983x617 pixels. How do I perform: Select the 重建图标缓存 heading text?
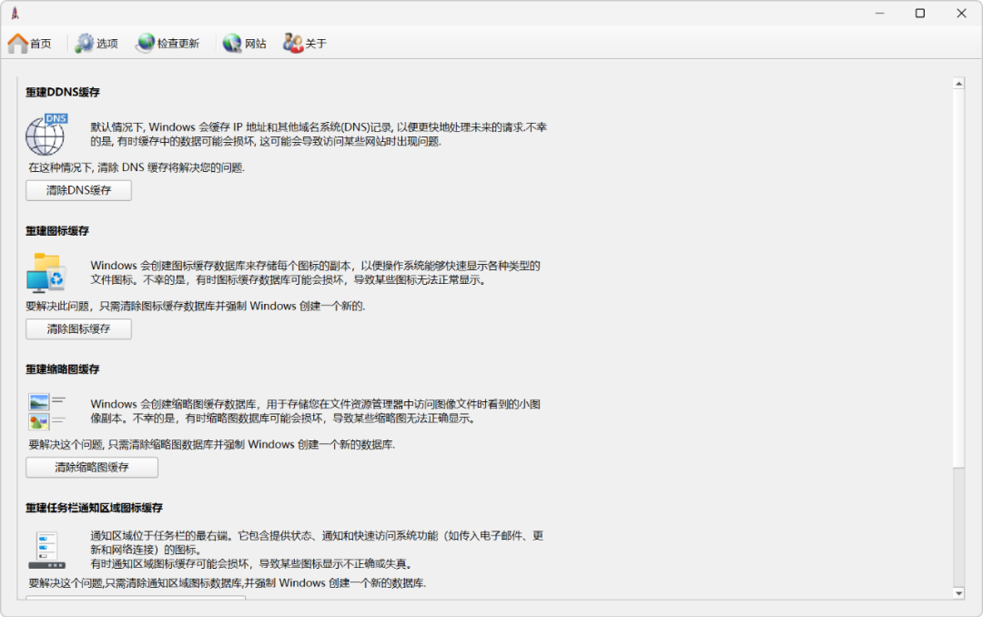57,231
